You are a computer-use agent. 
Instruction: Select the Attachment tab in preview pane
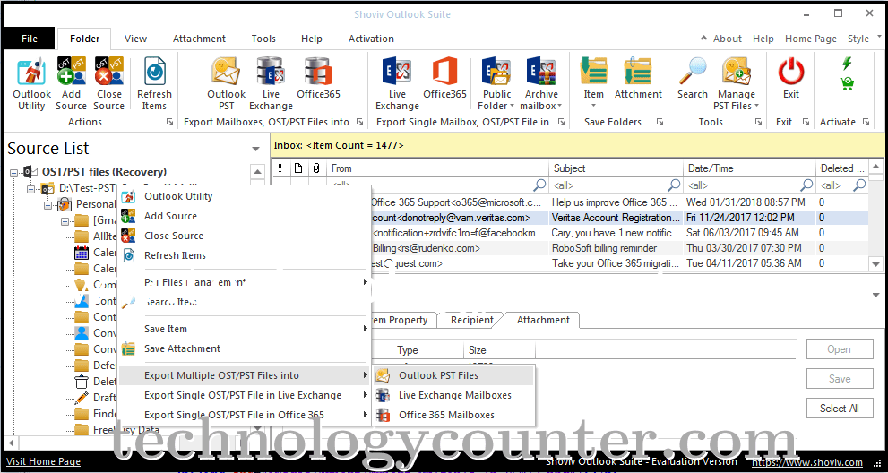pos(542,320)
